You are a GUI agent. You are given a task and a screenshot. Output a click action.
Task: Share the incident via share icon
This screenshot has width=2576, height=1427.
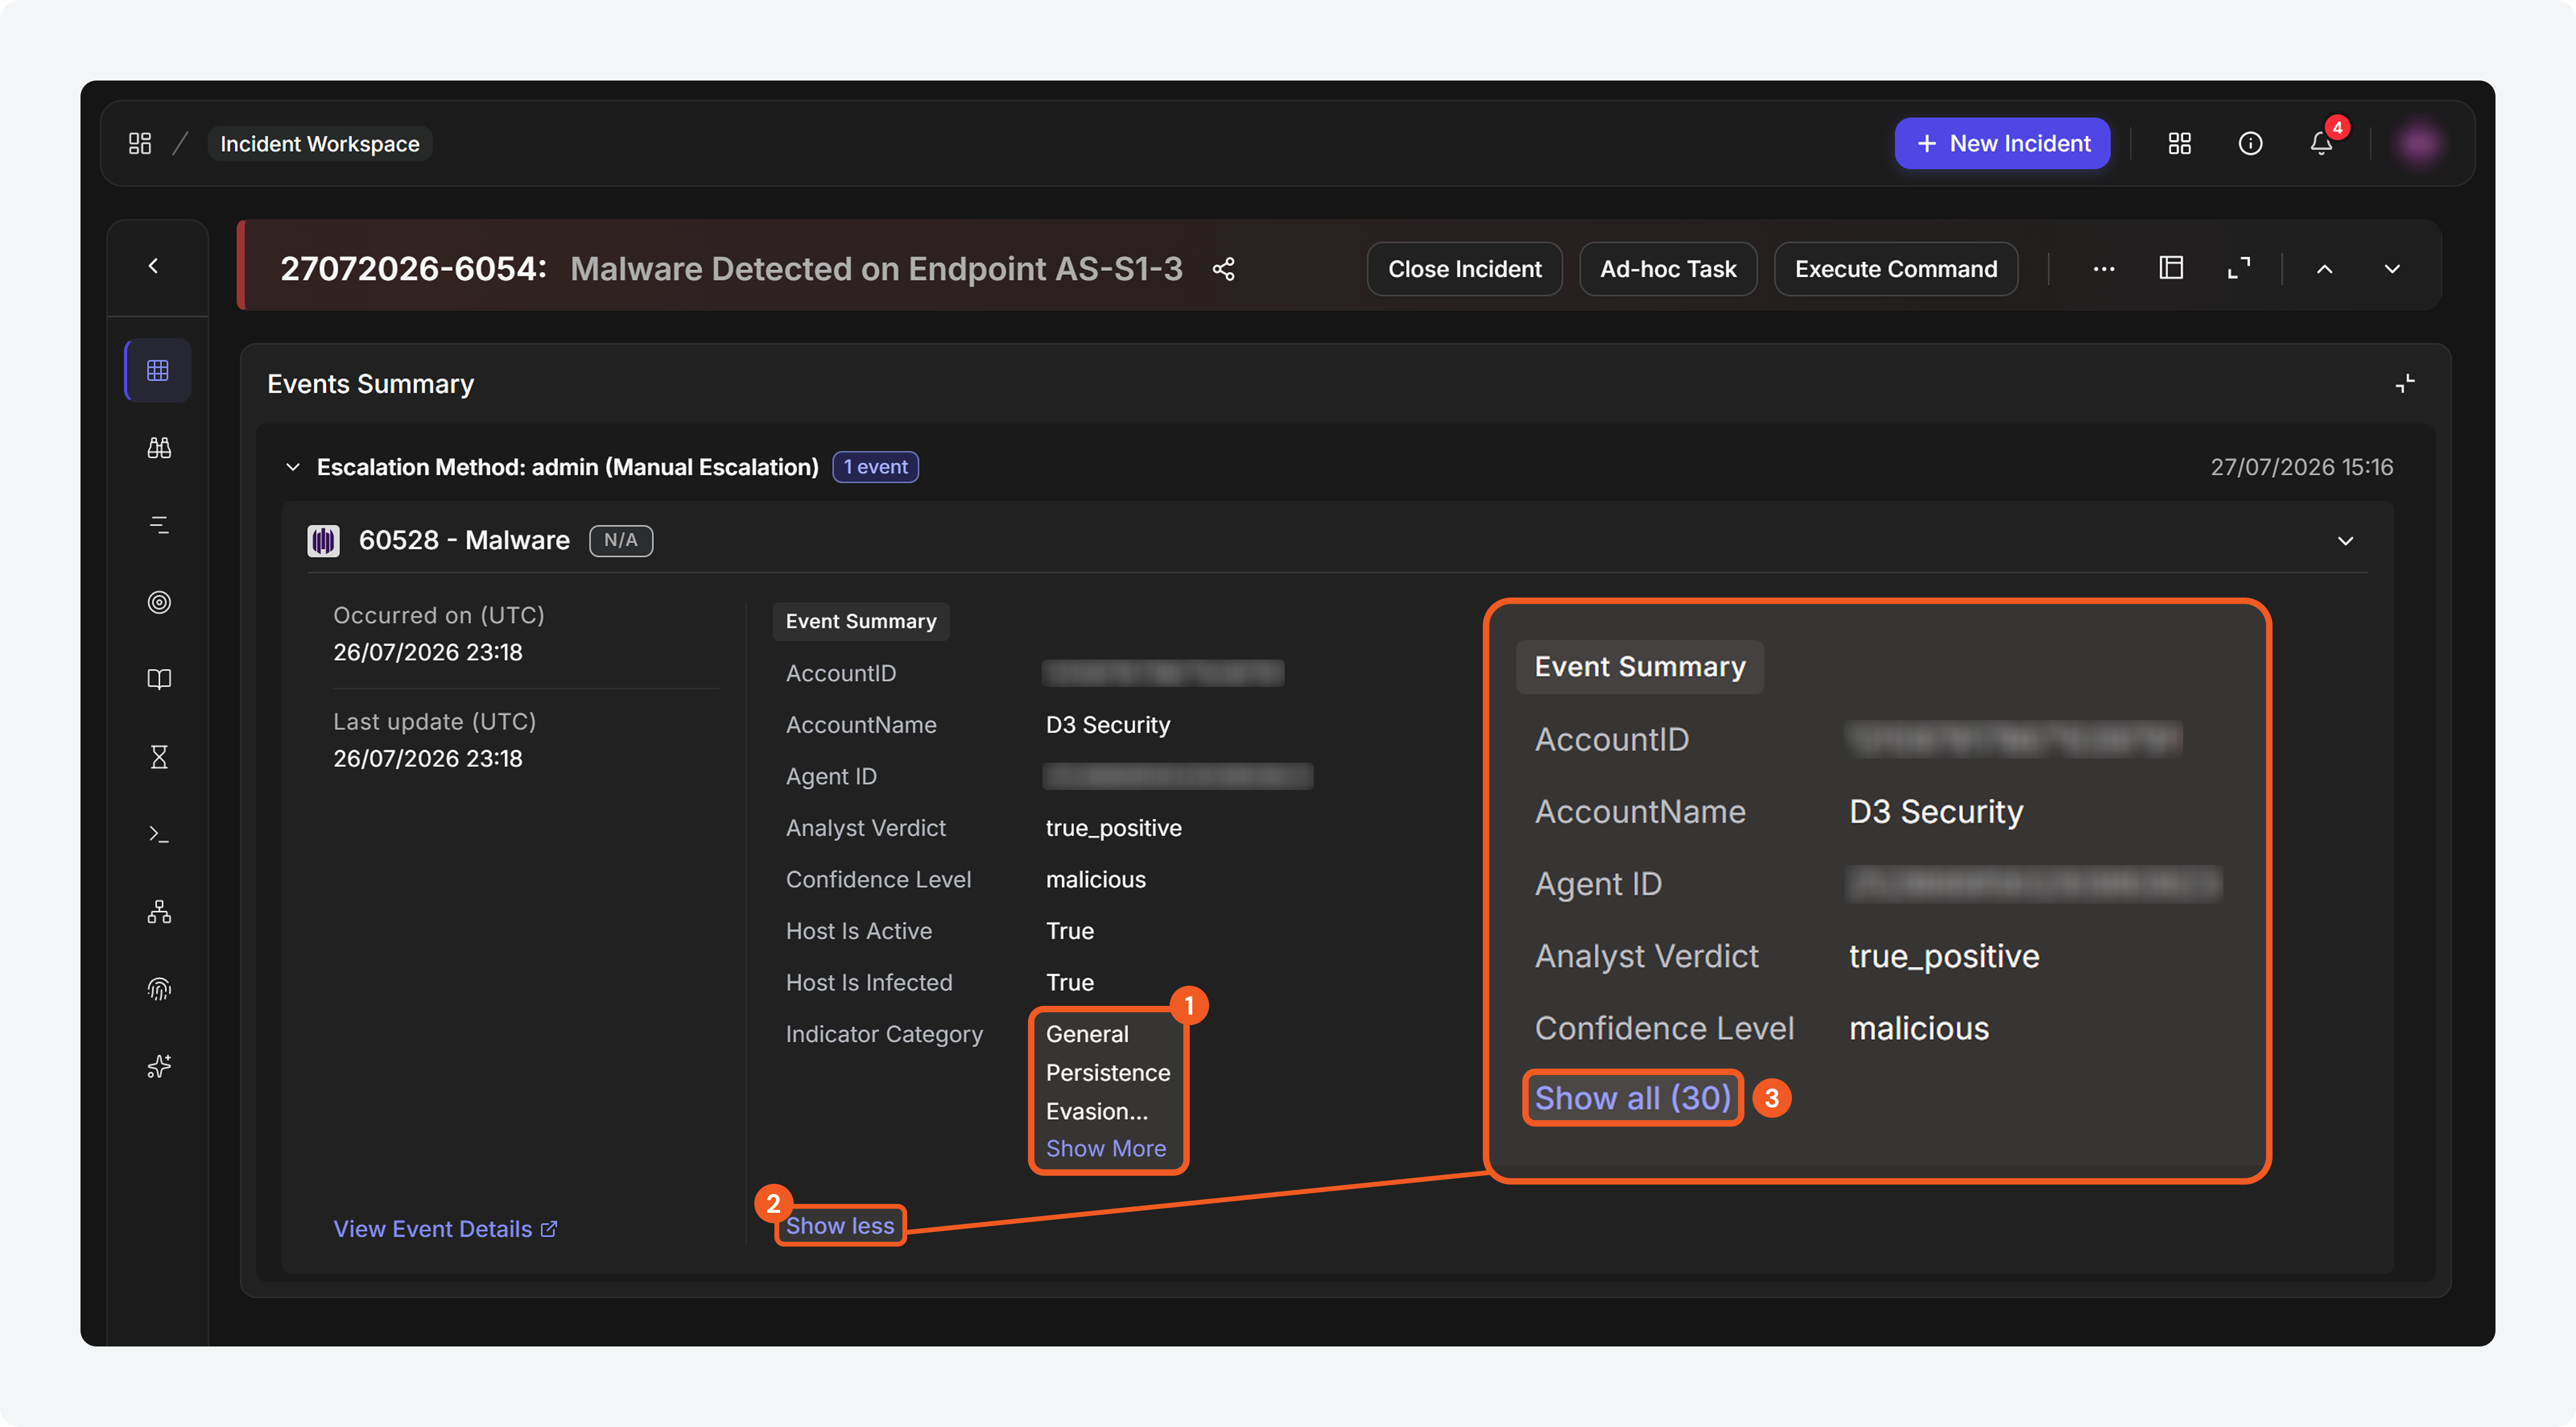(1223, 269)
